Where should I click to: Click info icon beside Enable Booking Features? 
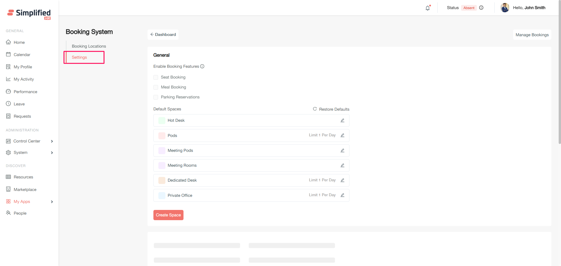coord(202,66)
